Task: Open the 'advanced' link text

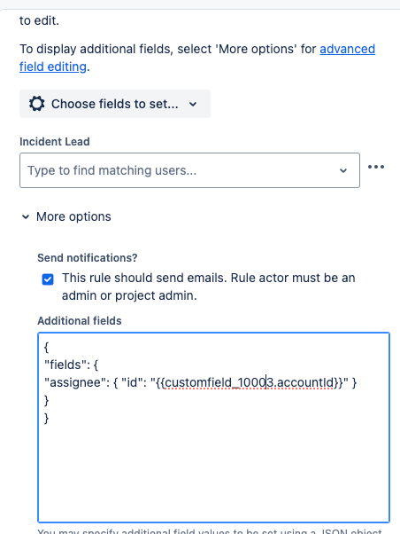Action: click(x=347, y=49)
